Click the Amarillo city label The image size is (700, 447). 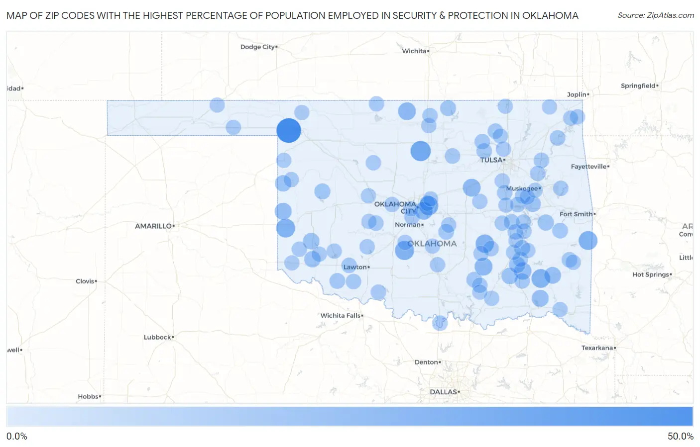(154, 226)
